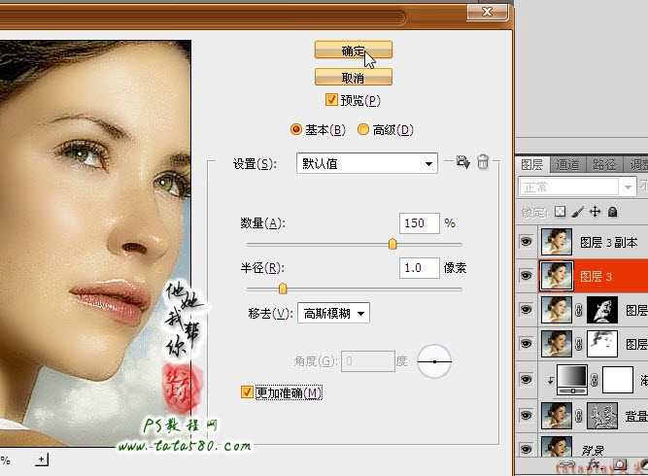Viewport: 648px width, 476px height.
Task: Click the lock transparent pixels icon
Action: (560, 212)
